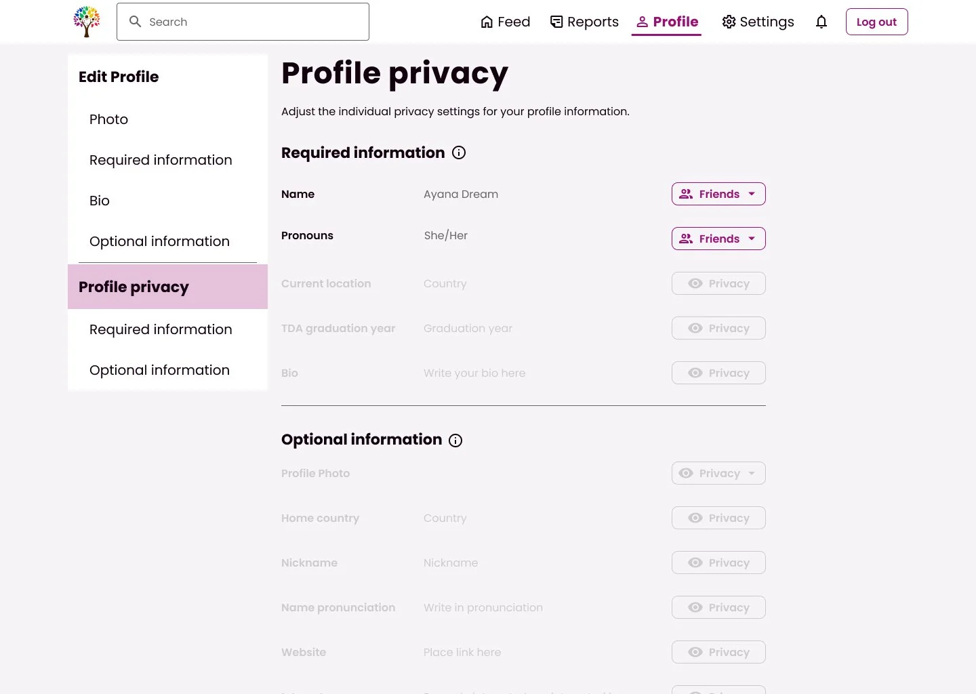Image resolution: width=976 pixels, height=694 pixels.
Task: Open the Settings page
Action: tap(758, 22)
